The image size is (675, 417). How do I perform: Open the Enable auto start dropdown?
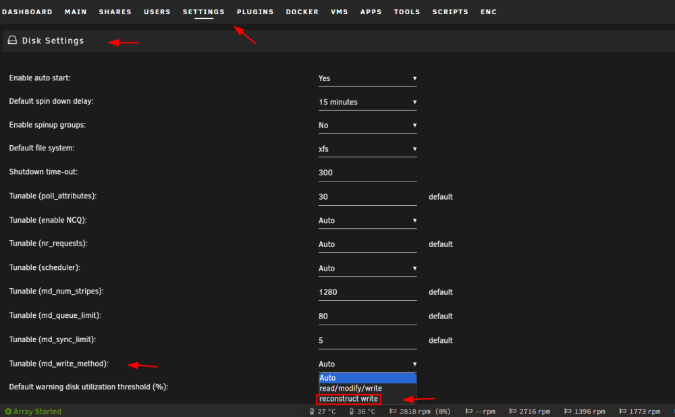pos(367,78)
